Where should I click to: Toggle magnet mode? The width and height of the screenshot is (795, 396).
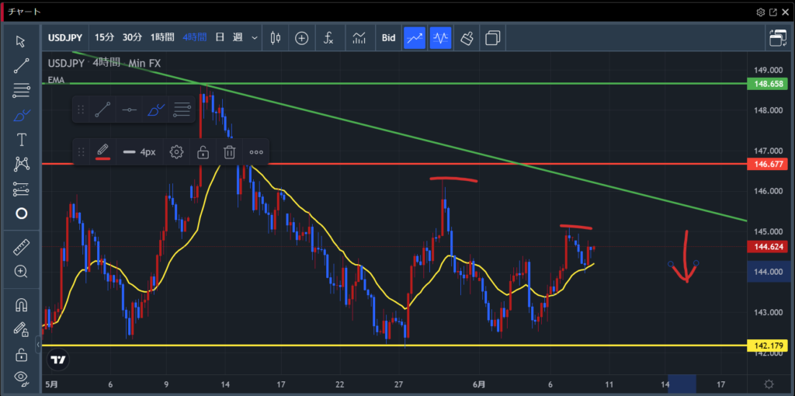[21, 305]
